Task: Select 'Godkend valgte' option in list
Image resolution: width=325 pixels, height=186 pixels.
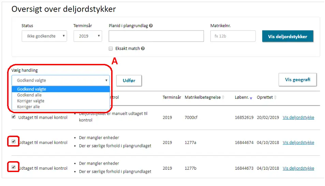Action: pyautogui.click(x=32, y=89)
